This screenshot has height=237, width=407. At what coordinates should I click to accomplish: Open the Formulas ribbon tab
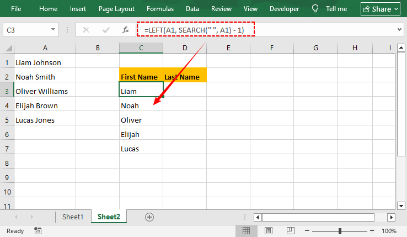[x=160, y=9]
